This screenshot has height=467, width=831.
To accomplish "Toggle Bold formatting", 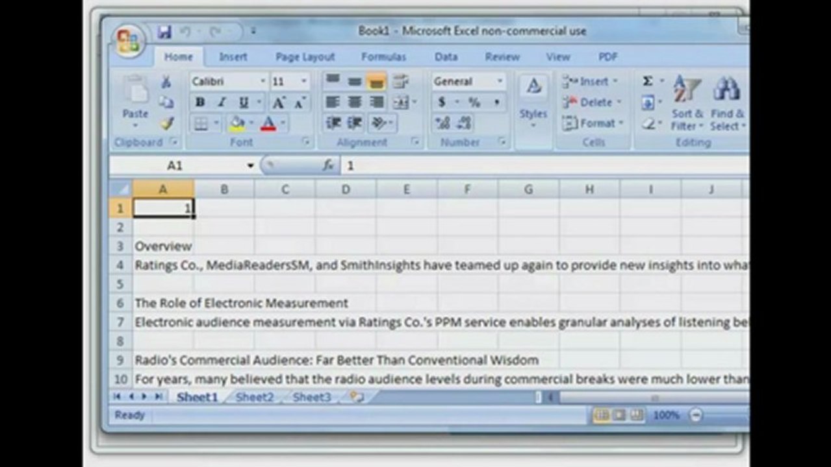I will point(200,102).
